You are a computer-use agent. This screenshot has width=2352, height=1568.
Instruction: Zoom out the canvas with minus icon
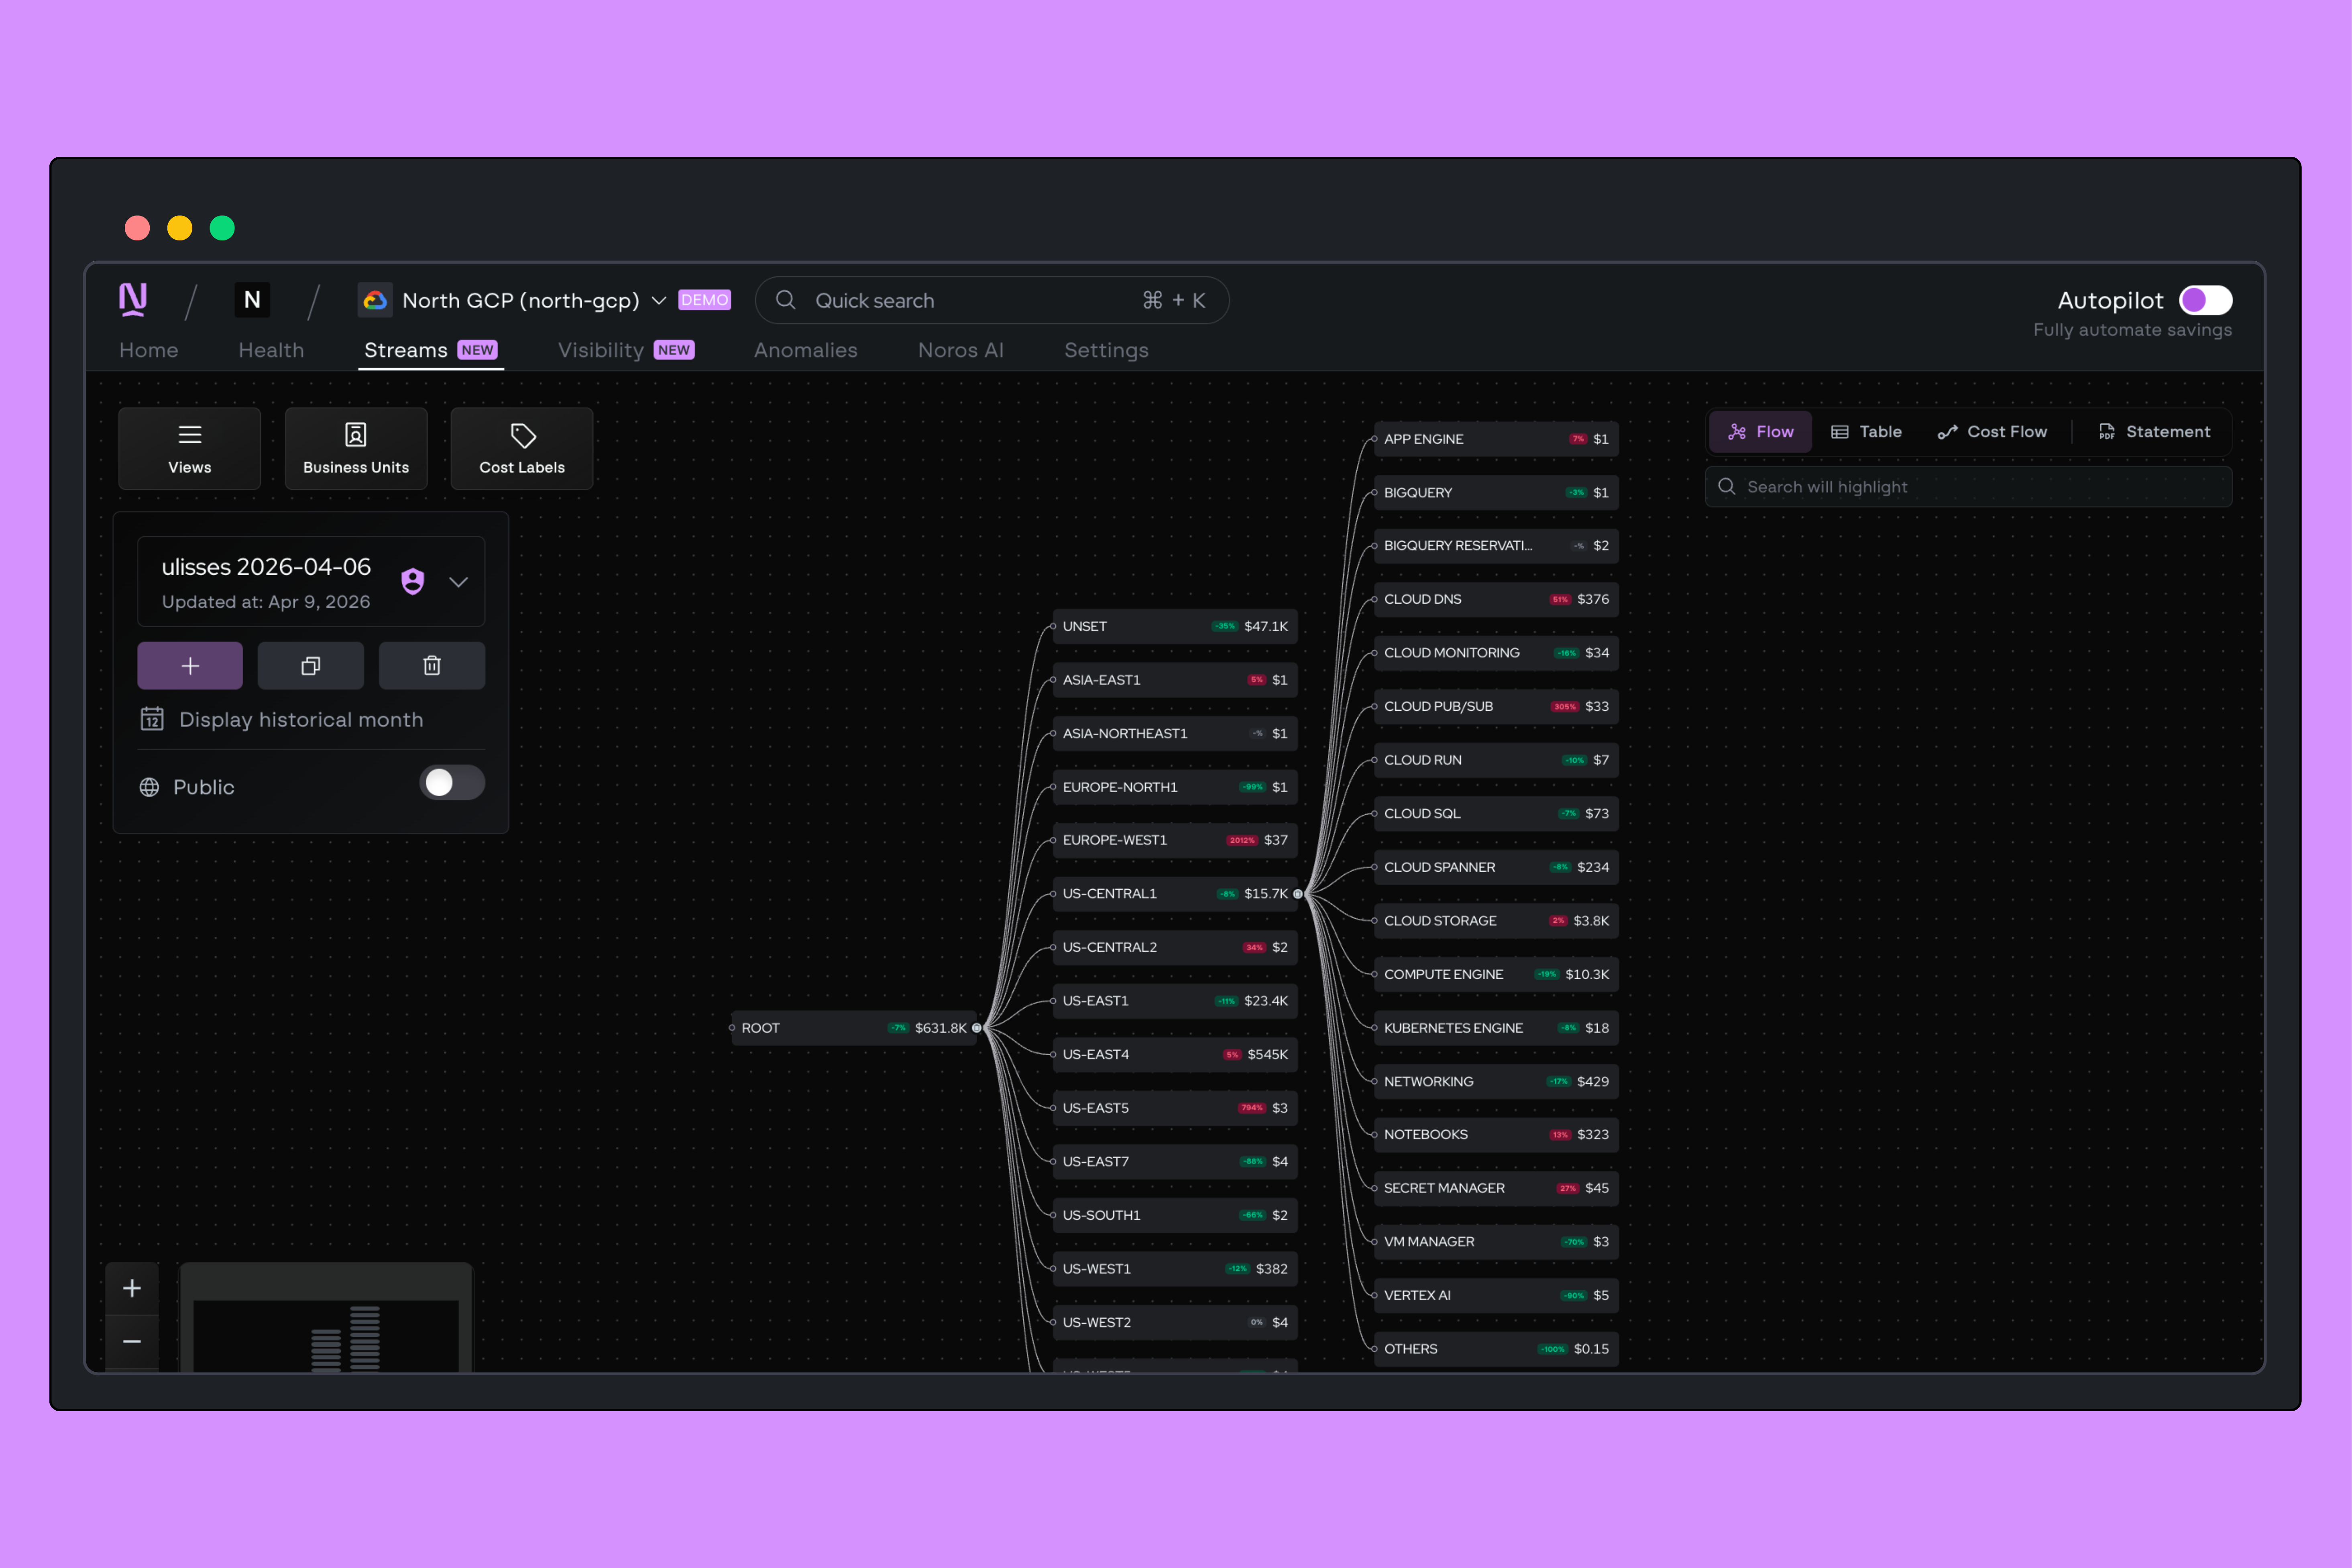pos(132,1341)
